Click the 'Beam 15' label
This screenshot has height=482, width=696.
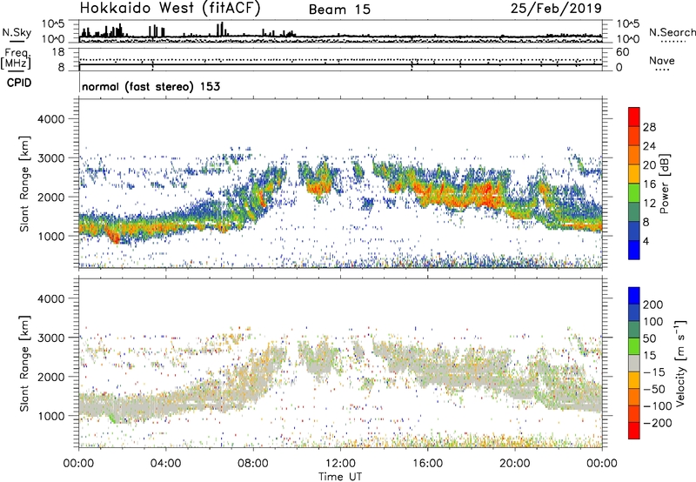339,10
